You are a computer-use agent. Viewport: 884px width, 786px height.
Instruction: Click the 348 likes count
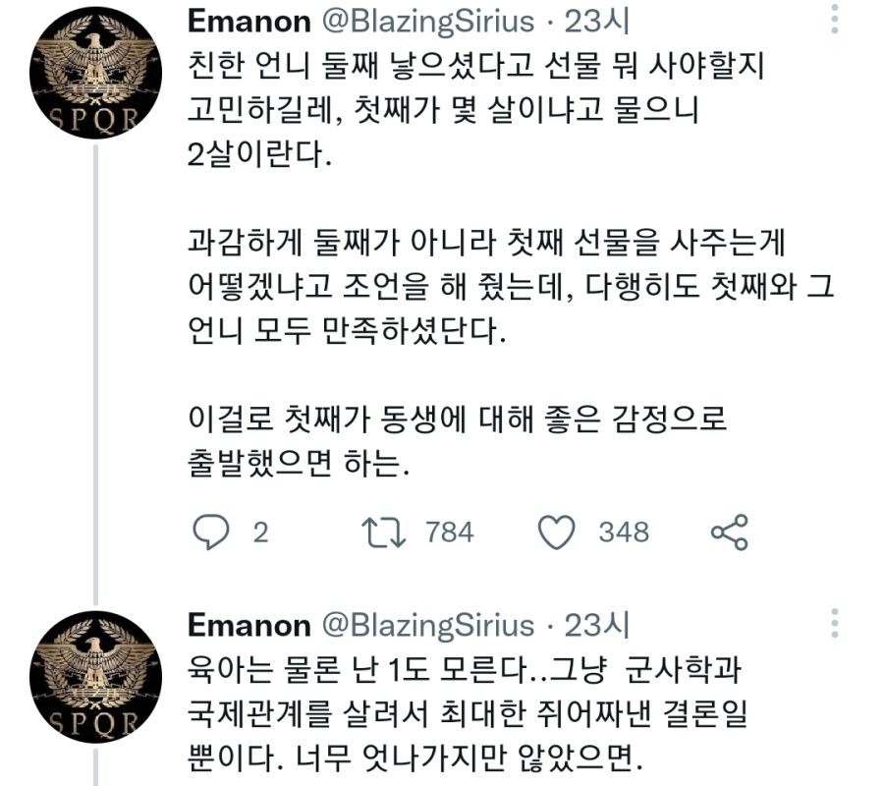(624, 532)
